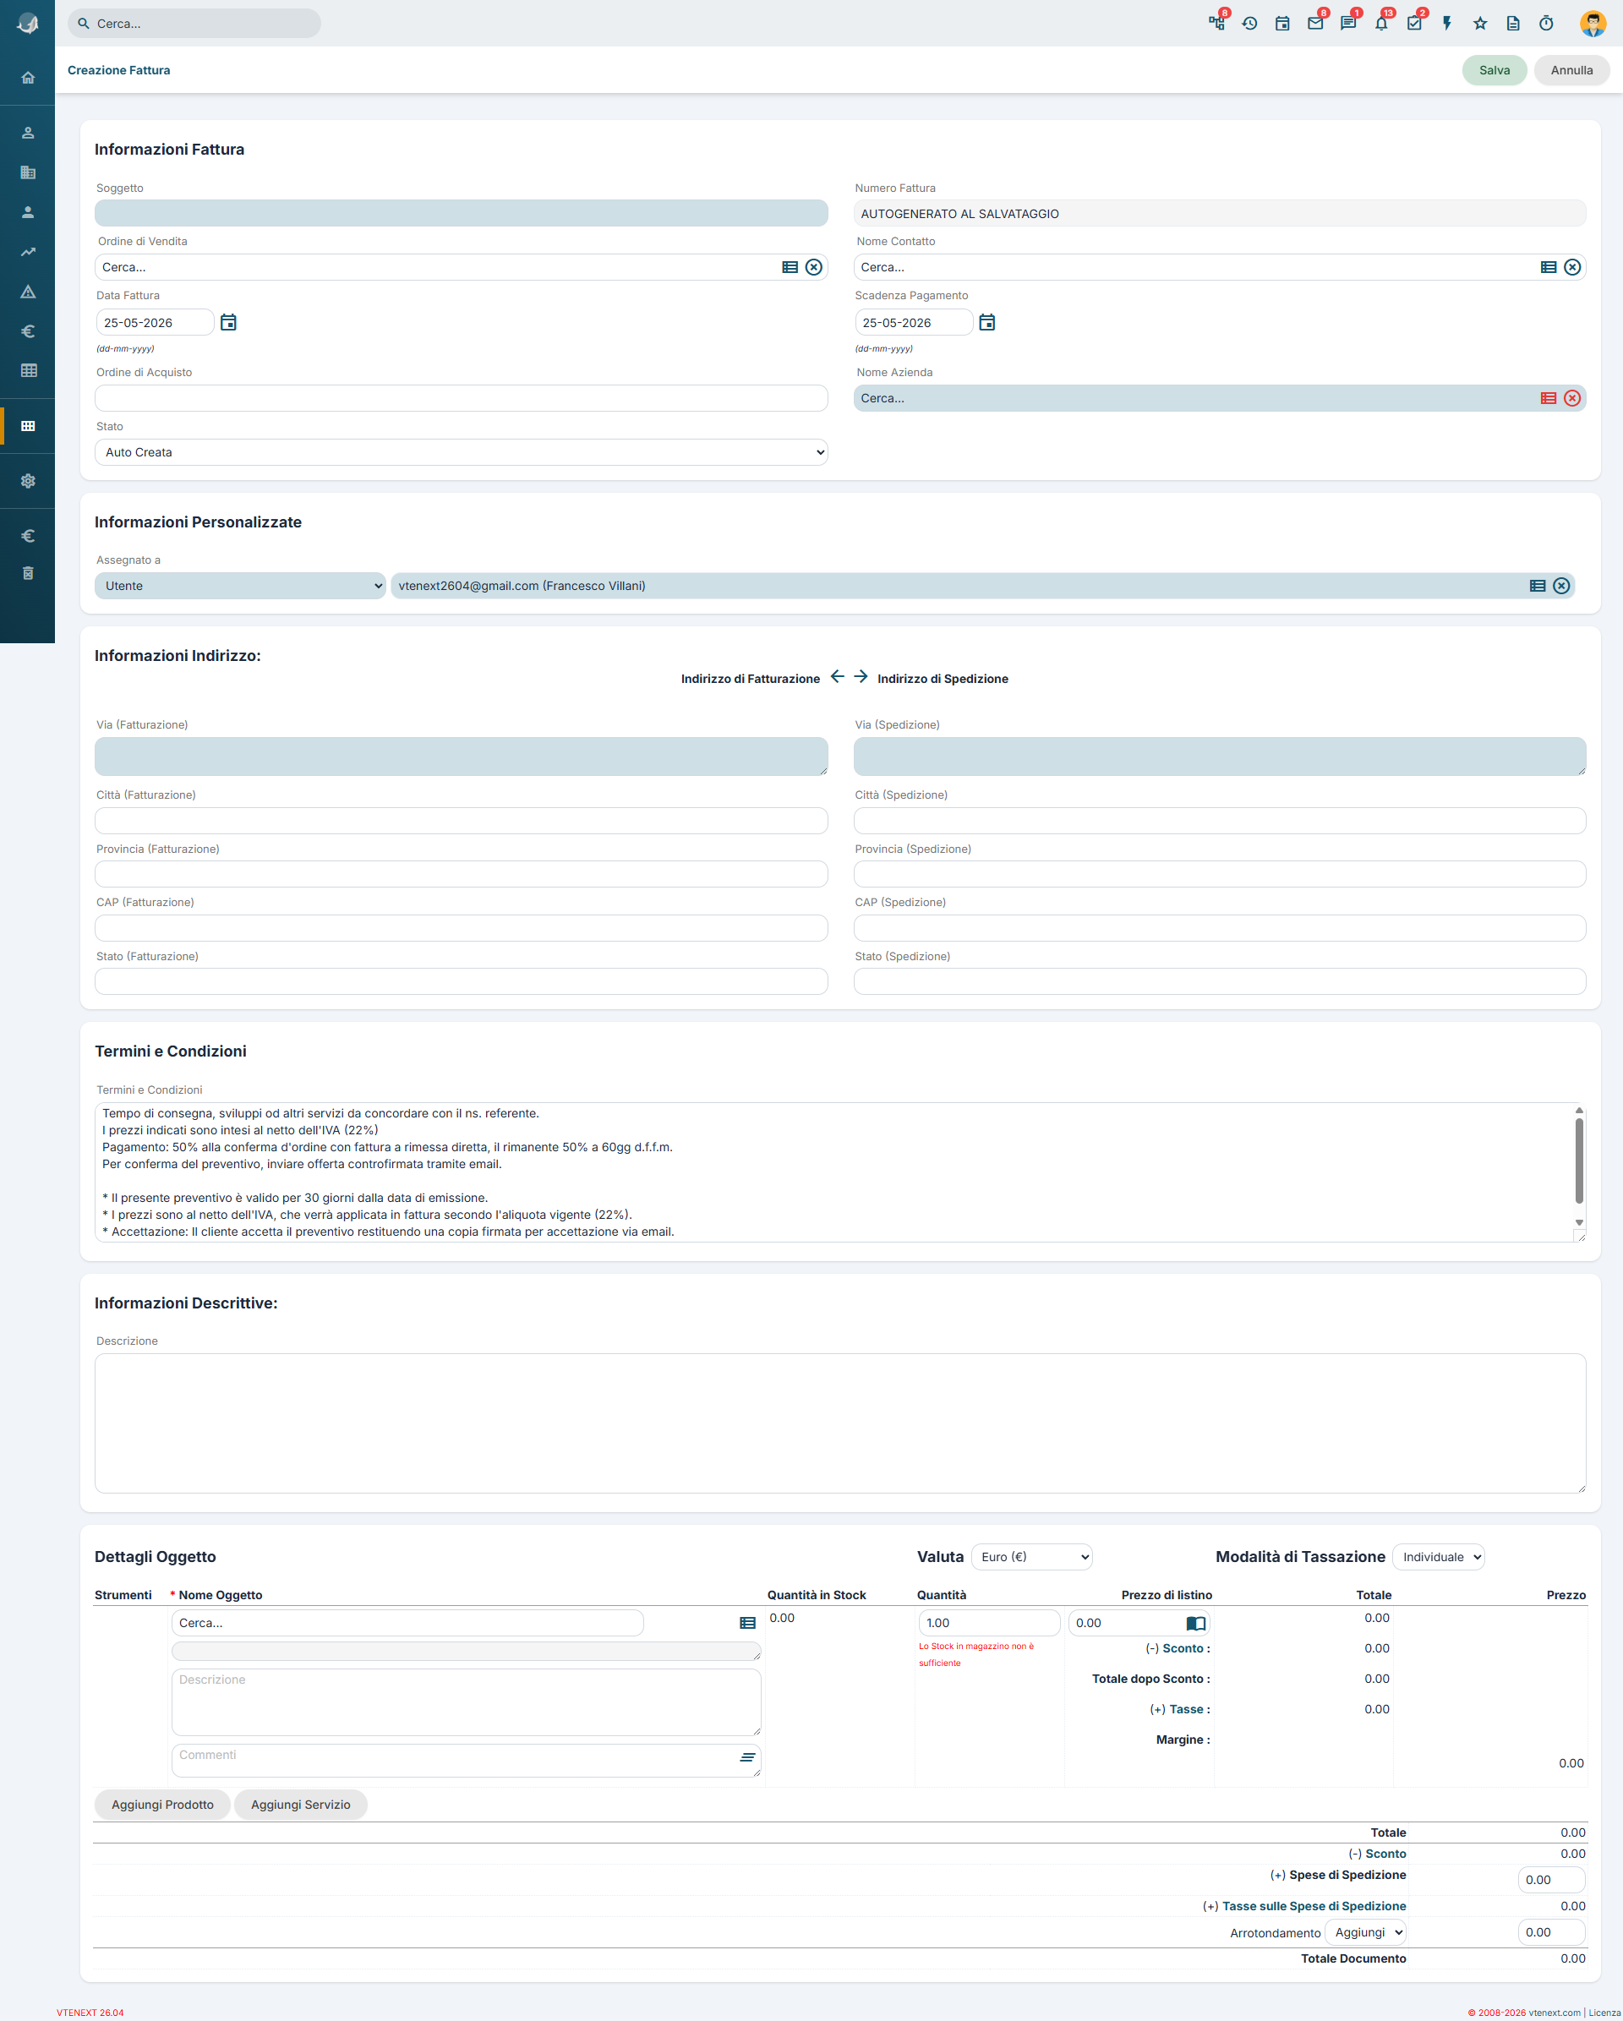Focus the global Cerca search box
This screenshot has height=2021, width=1623.
click(194, 24)
